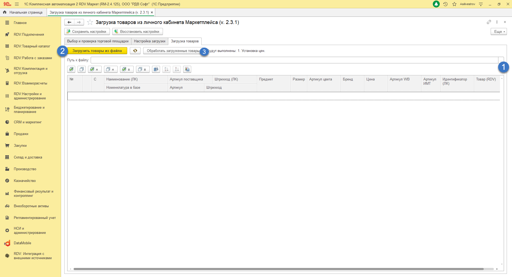Viewport: 512px width, 277px height.
Task: Check all rows with the first checkmark icon
Action: point(71,69)
